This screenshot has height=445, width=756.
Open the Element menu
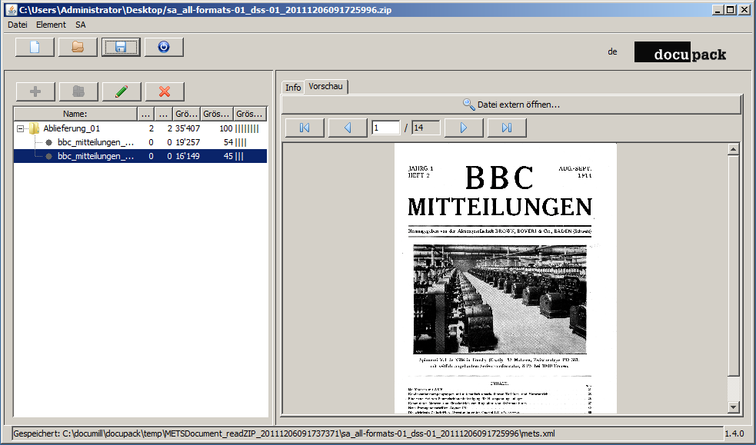51,25
